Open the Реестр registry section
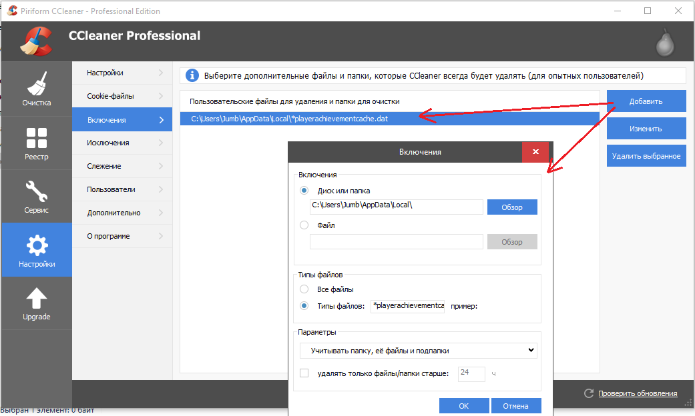695x416 pixels. pyautogui.click(x=36, y=143)
